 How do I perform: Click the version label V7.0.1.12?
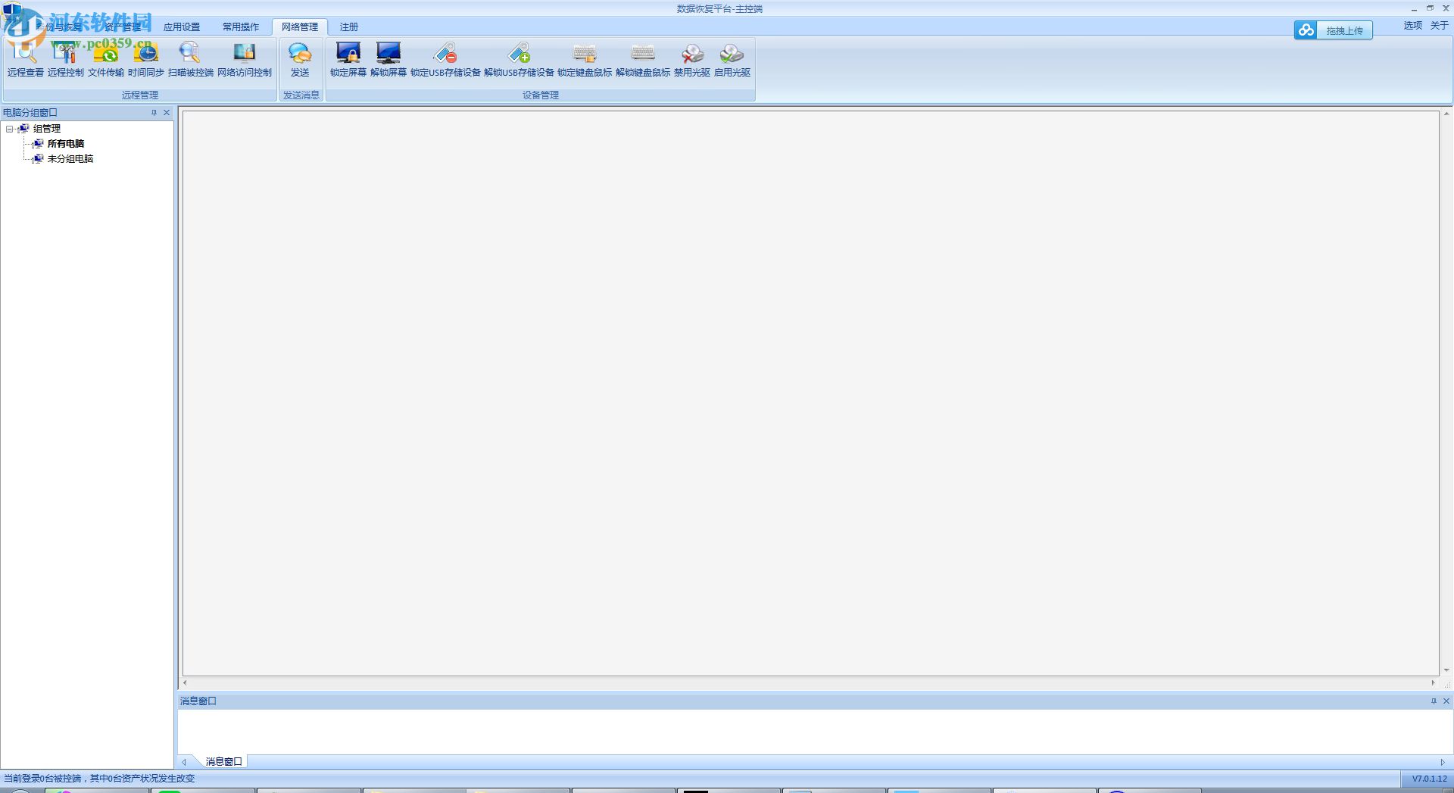pos(1429,779)
